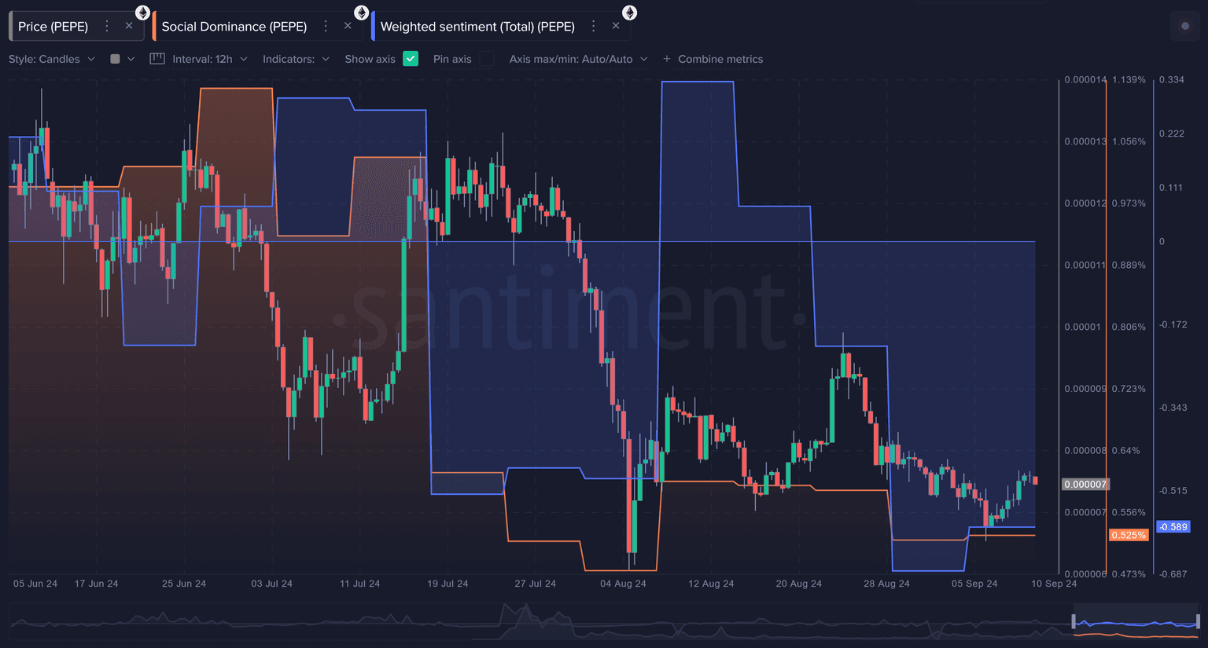This screenshot has width=1208, height=648.
Task: Enable the Pin axis checkbox
Action: point(487,59)
